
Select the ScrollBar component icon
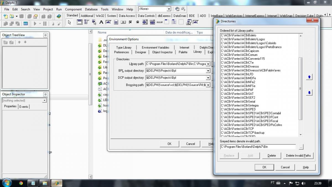[159, 22]
